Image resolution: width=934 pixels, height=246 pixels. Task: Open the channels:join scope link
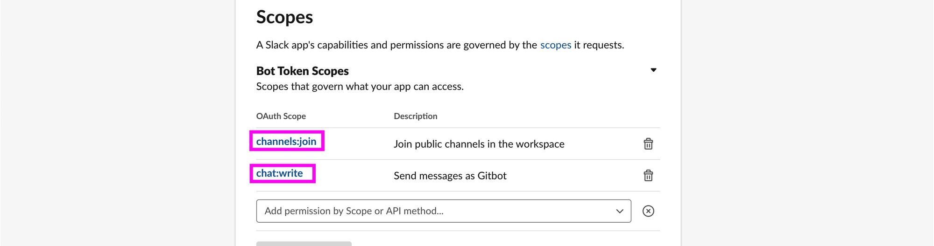[286, 141]
